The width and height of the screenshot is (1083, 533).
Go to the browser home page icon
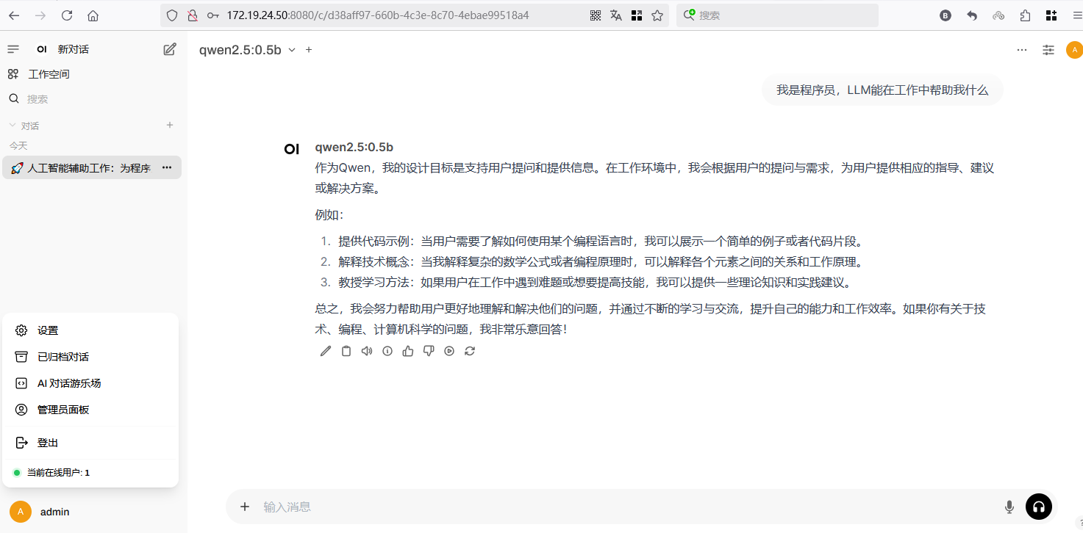(93, 15)
